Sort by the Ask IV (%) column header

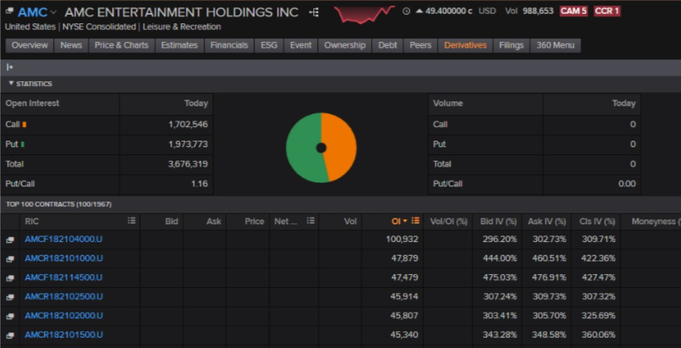coord(547,222)
